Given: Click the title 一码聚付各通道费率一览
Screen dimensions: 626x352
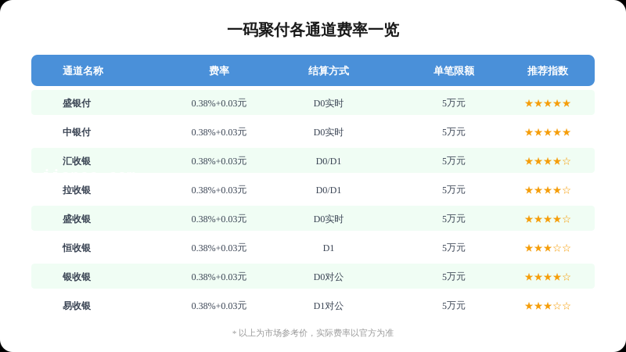Looking at the screenshot, I should click(313, 30).
